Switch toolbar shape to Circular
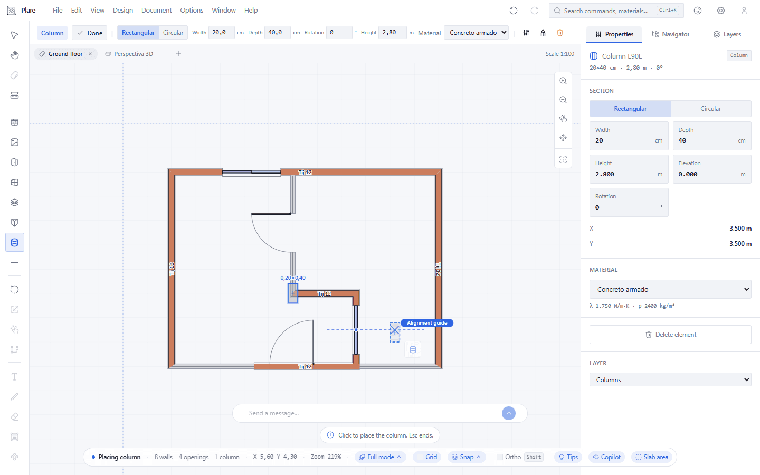Image resolution: width=760 pixels, height=475 pixels. 173,33
